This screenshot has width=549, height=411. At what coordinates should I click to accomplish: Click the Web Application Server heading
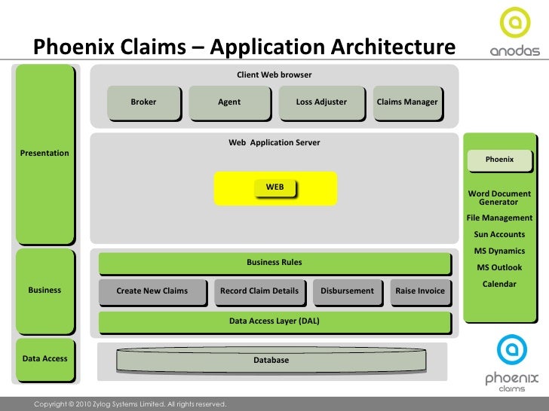coord(274,142)
